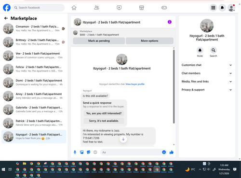Screen dimensions: 241x178
Task: Expand Media, files and links section
Action: (x=207, y=82)
